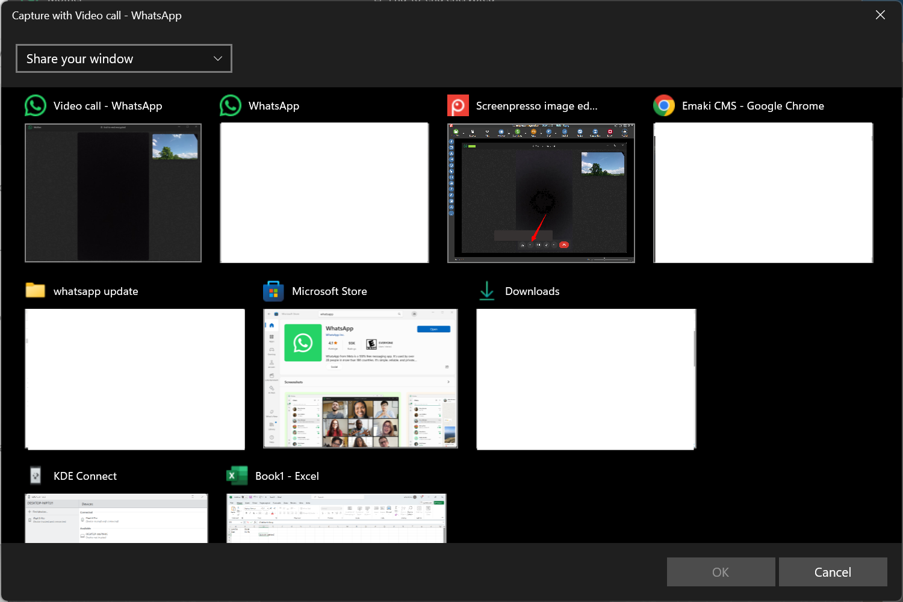The image size is (903, 602).
Task: Select the Video call - WhatsApp preview
Action: pos(113,193)
